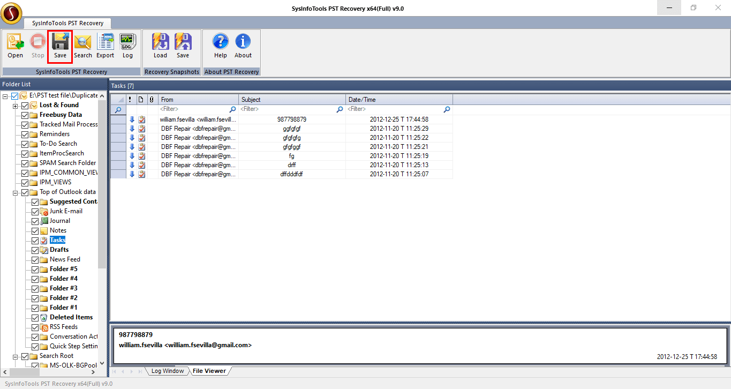The width and height of the screenshot is (731, 389).
Task: Collapse the Top of Outlook data node
Action: pos(15,192)
